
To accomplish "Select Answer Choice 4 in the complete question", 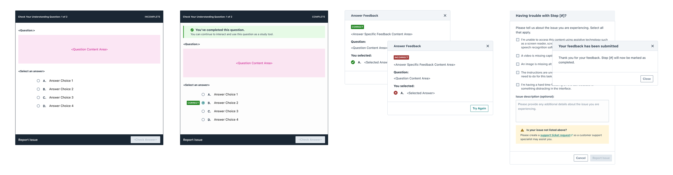I will (x=203, y=120).
